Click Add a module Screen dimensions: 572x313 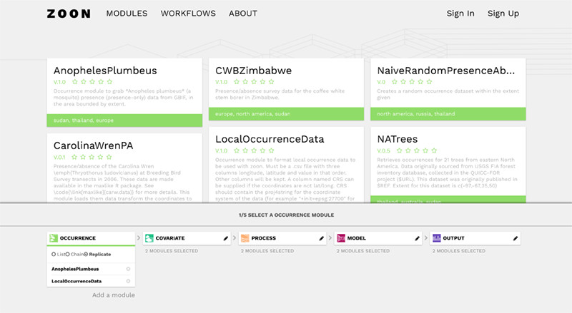coord(113,295)
